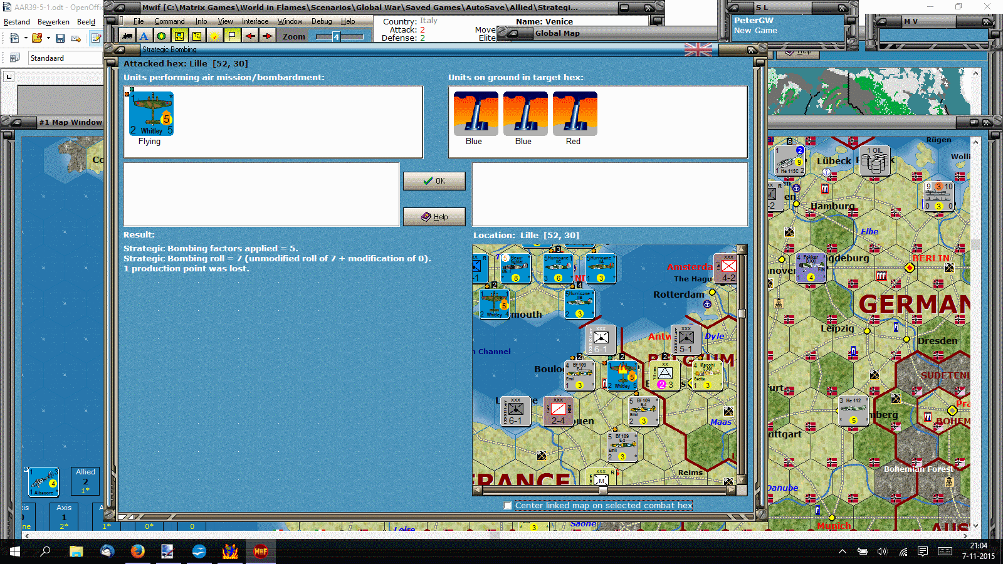The height and width of the screenshot is (564, 1003).
Task: Click OK to confirm bombing result
Action: pyautogui.click(x=434, y=181)
